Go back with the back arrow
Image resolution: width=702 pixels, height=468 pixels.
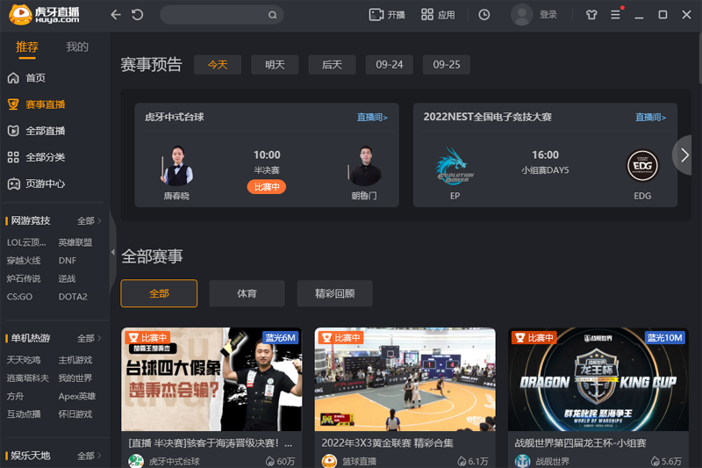(x=116, y=15)
